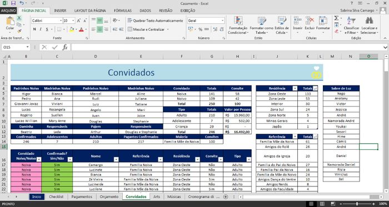
Task: Open Localizar e Selecionar binoculars
Action: [369, 26]
